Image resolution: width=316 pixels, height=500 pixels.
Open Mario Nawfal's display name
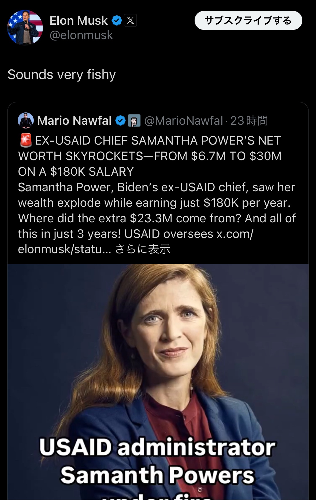(x=75, y=121)
